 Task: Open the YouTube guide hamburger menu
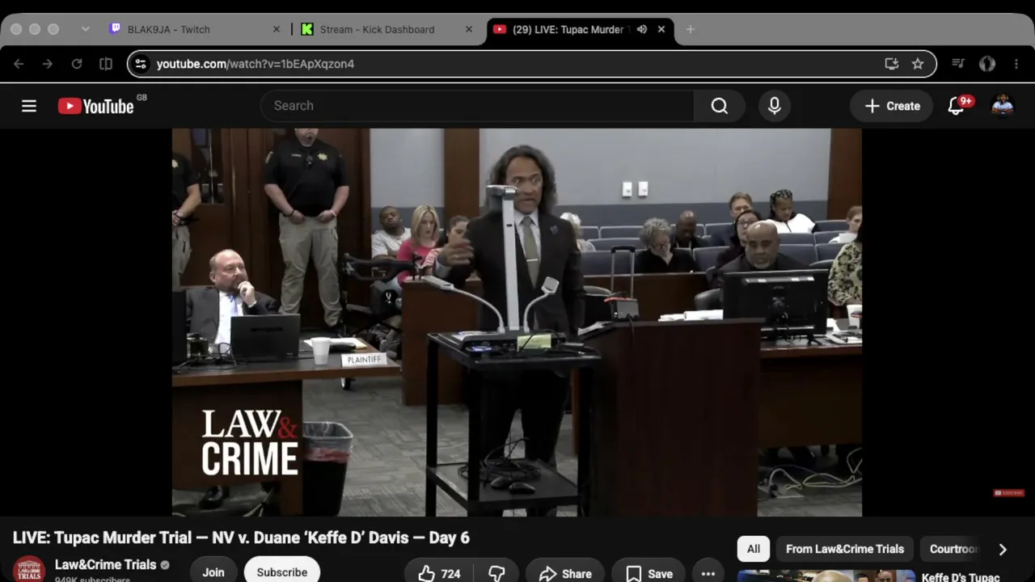pyautogui.click(x=29, y=106)
